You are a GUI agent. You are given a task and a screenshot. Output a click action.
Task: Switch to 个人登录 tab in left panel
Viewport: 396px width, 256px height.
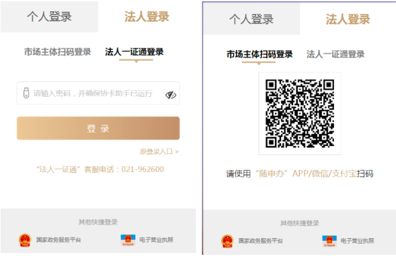tap(49, 17)
